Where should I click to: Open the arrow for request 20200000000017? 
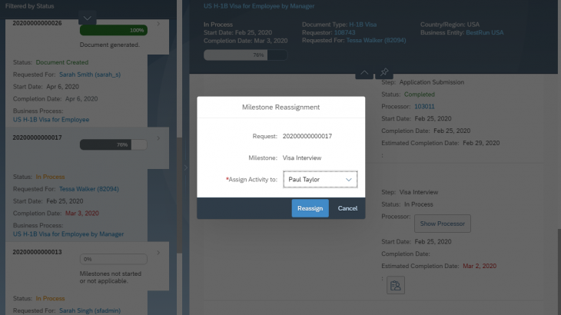pos(158,138)
